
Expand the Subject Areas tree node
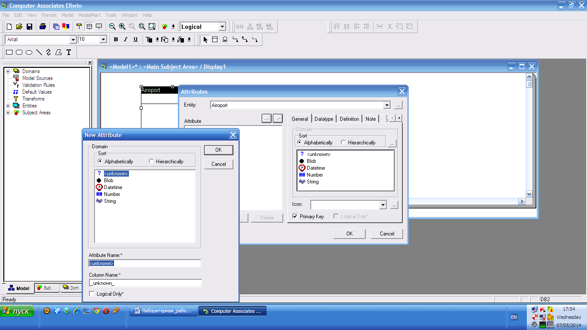pos(8,113)
